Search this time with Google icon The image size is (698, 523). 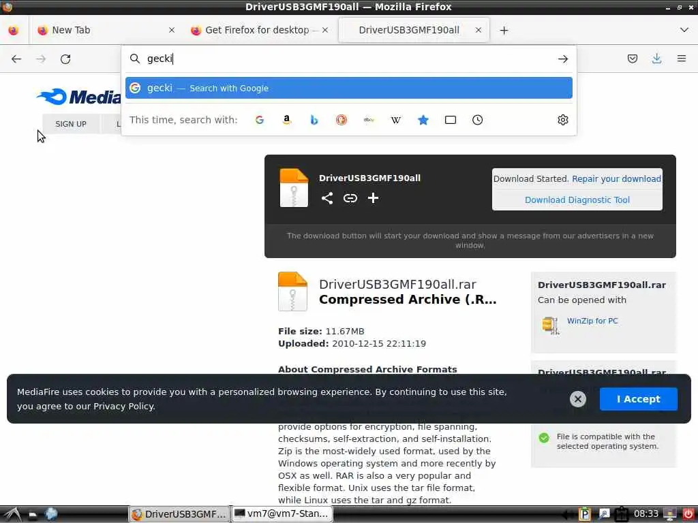point(260,120)
